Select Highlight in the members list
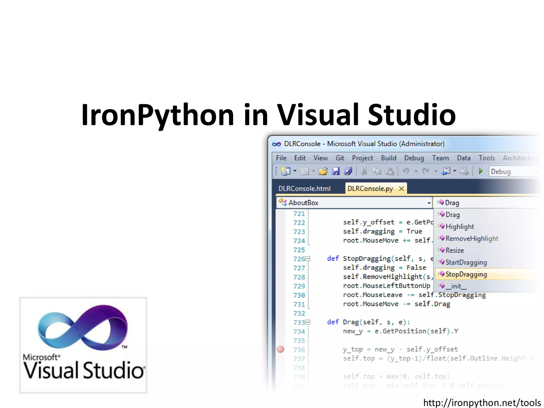 coord(487,227)
